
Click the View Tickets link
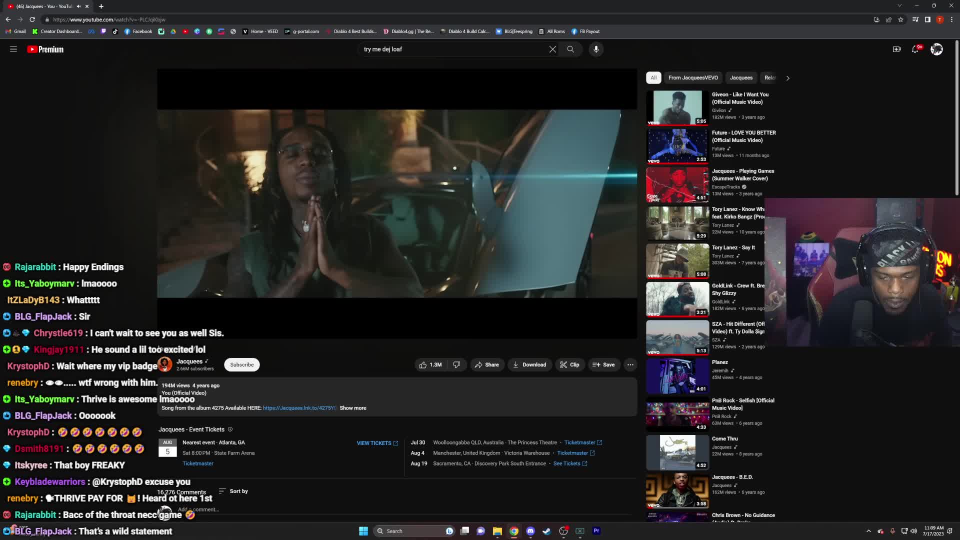[377, 443]
